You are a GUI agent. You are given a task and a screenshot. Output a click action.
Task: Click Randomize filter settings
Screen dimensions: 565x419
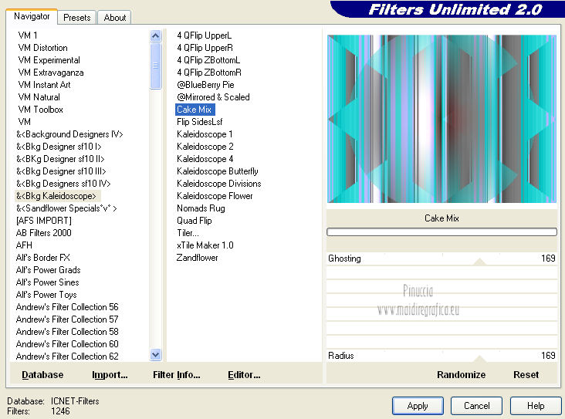461,375
